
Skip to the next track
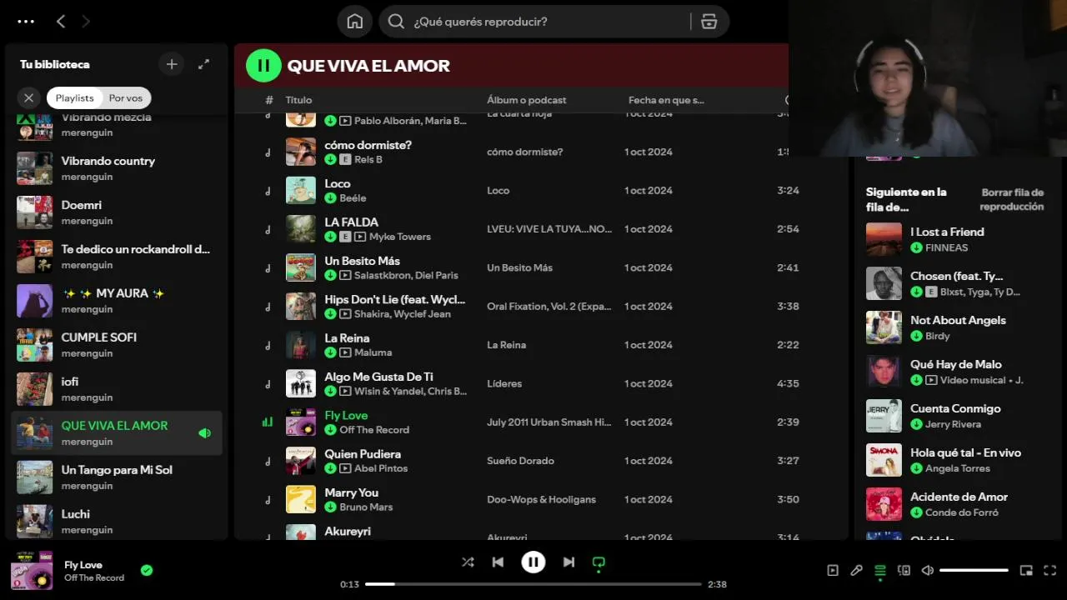[x=569, y=562]
